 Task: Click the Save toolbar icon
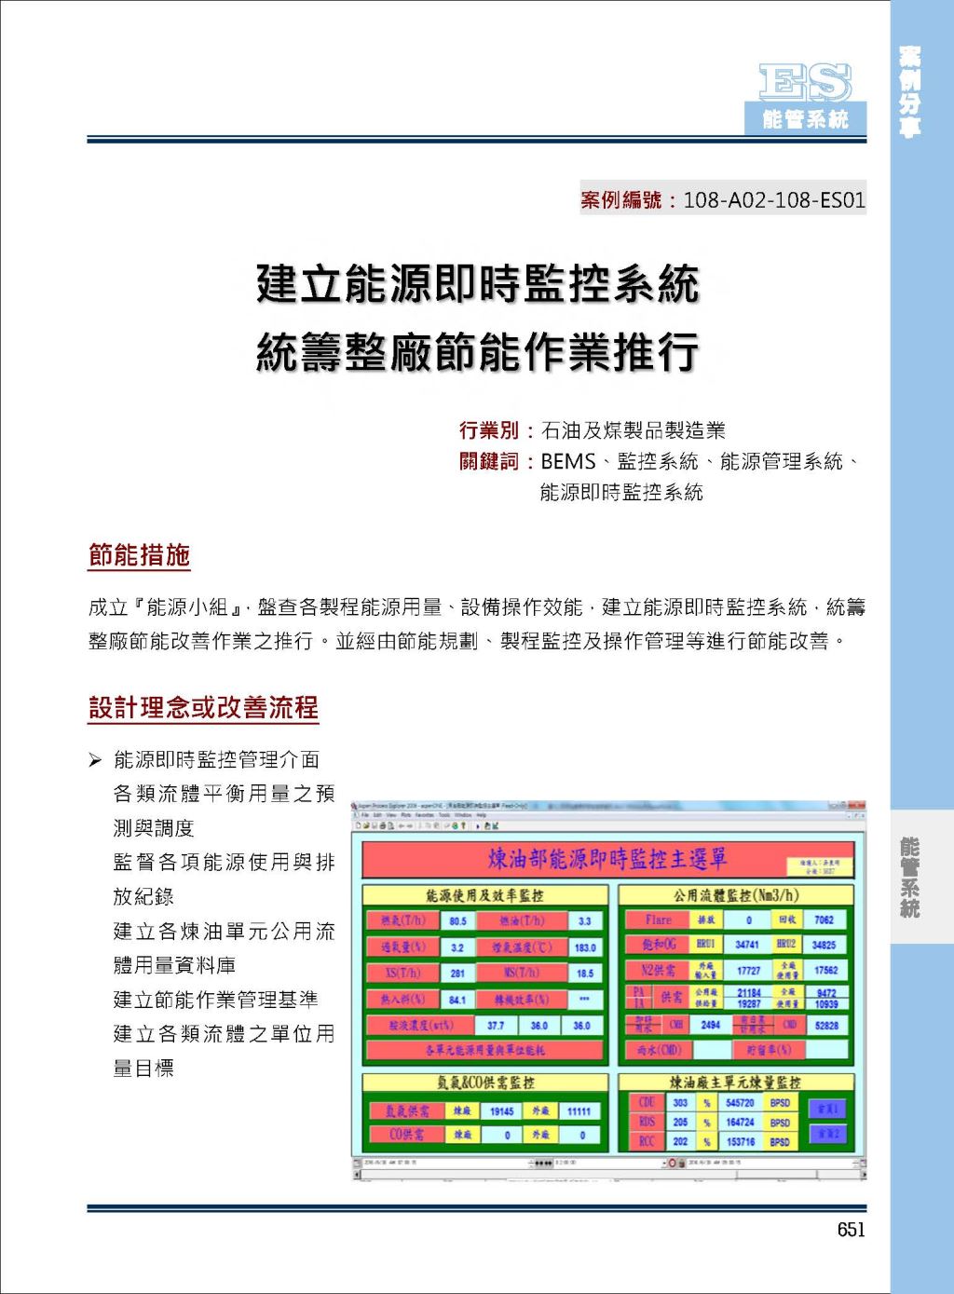click(375, 825)
